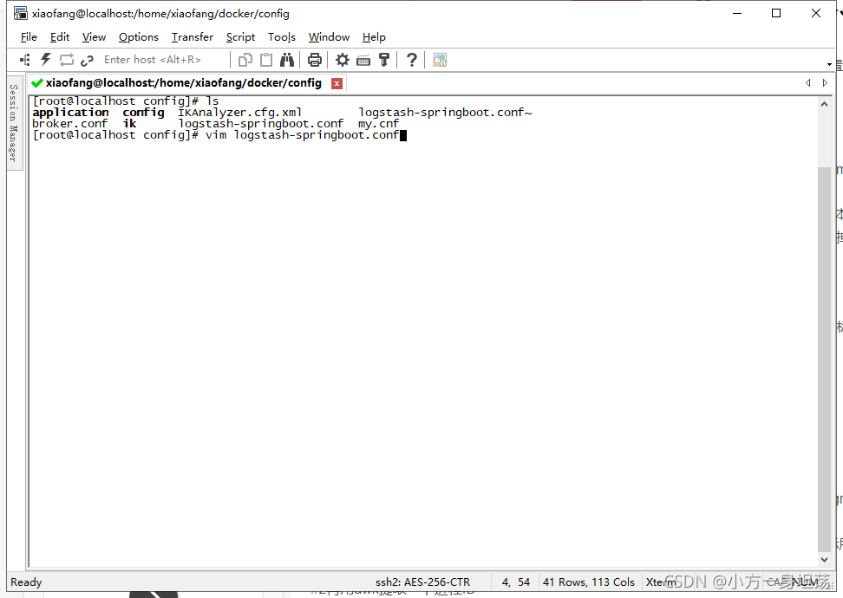The image size is (843, 598).
Task: Open the Script menu
Action: (x=240, y=37)
